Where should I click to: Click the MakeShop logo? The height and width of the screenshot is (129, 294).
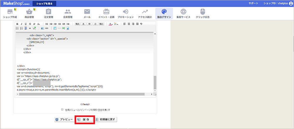(16, 4)
